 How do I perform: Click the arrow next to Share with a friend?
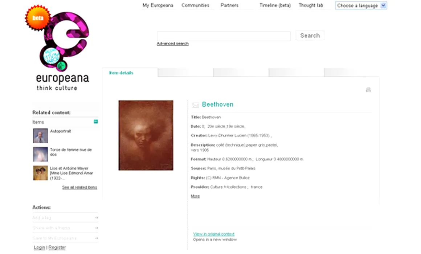pos(97,228)
